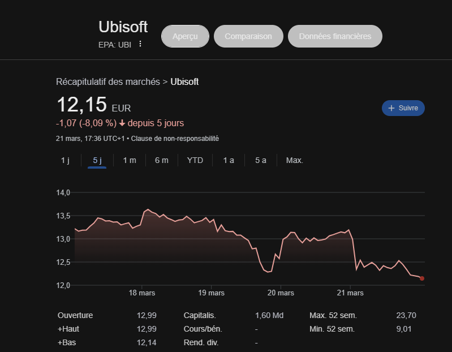Open Récapitulatif des marchés breadcrumb link
452x352 pixels.
click(x=108, y=81)
